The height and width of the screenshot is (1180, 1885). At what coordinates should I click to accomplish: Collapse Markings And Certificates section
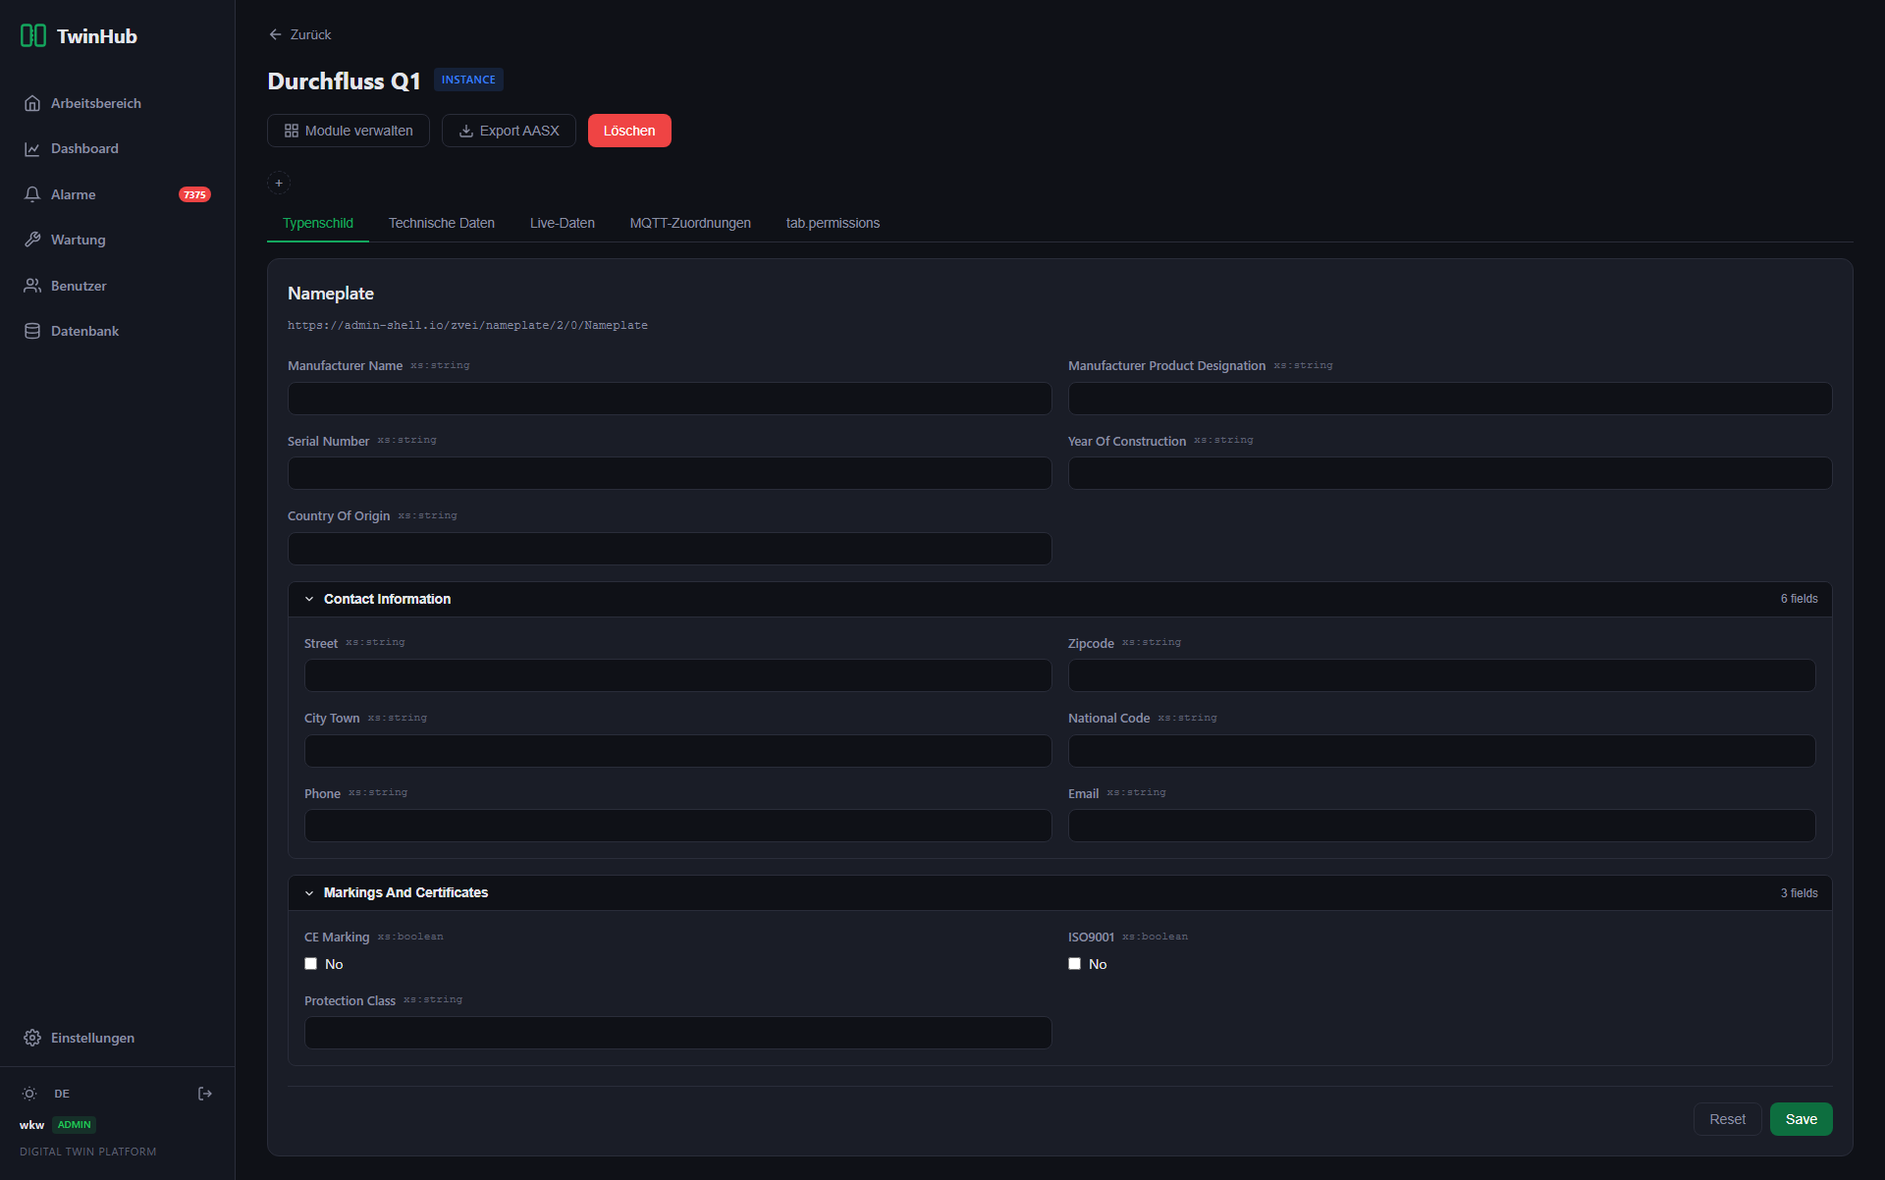point(1060,893)
